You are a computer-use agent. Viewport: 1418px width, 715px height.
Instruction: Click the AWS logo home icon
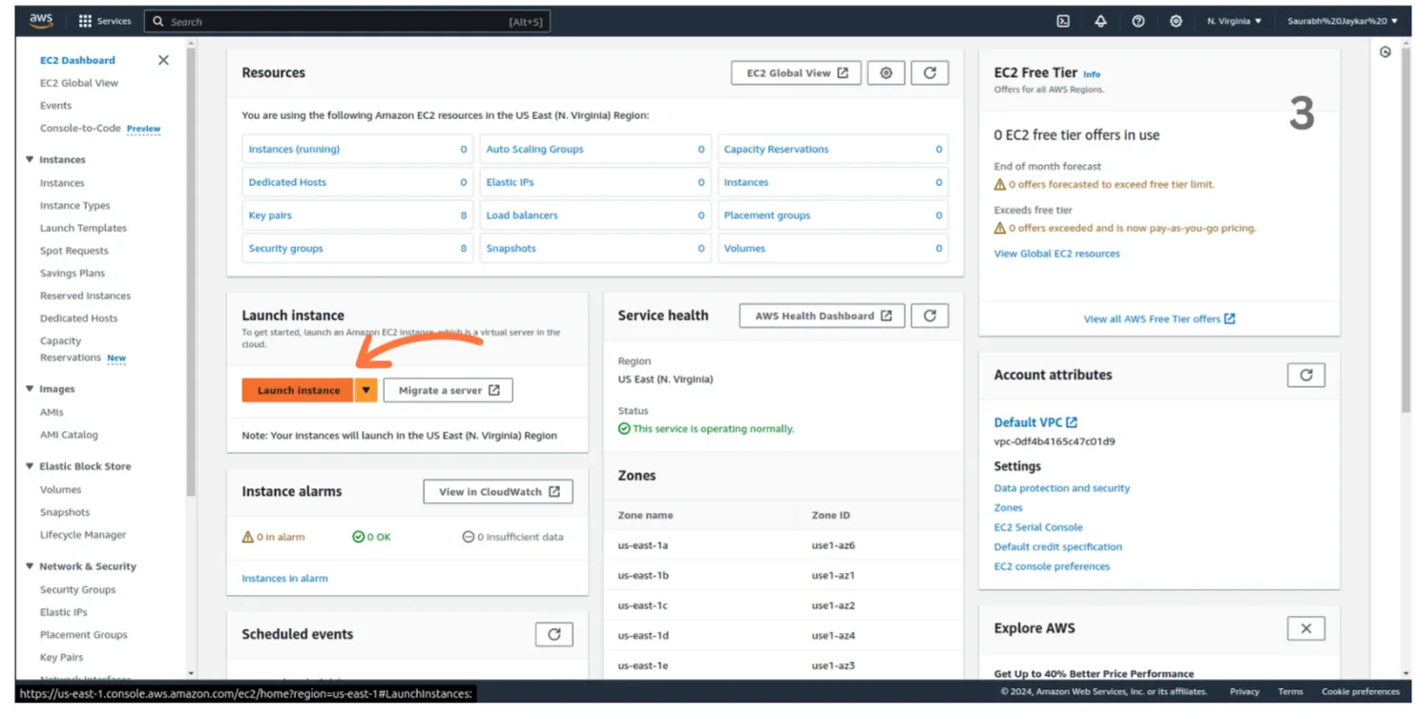point(41,21)
